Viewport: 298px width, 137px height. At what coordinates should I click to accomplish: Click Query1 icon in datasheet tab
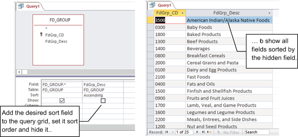153,5
